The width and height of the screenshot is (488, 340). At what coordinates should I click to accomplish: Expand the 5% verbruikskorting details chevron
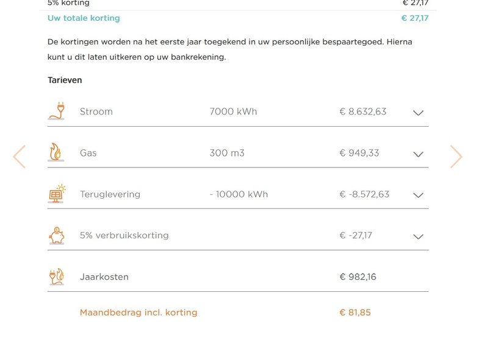coord(418,237)
